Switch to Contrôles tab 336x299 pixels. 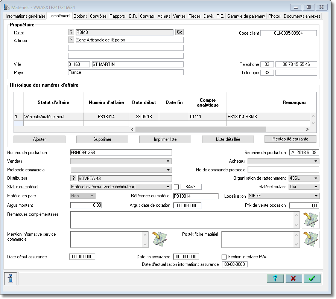tap(98, 16)
